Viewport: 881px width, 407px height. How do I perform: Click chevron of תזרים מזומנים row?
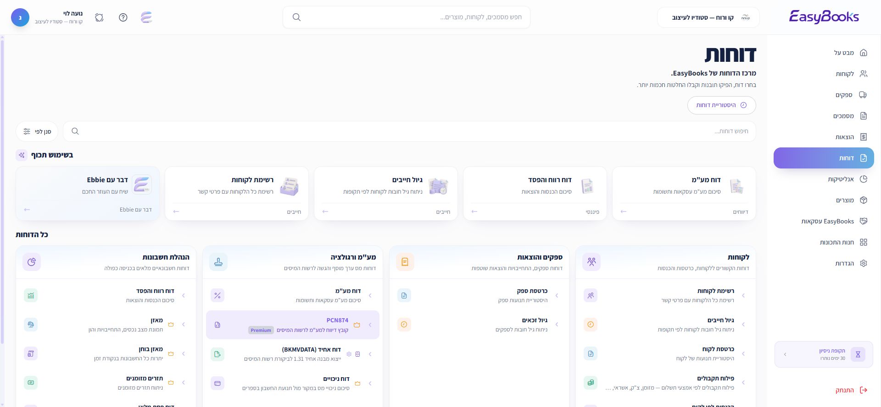[184, 383]
